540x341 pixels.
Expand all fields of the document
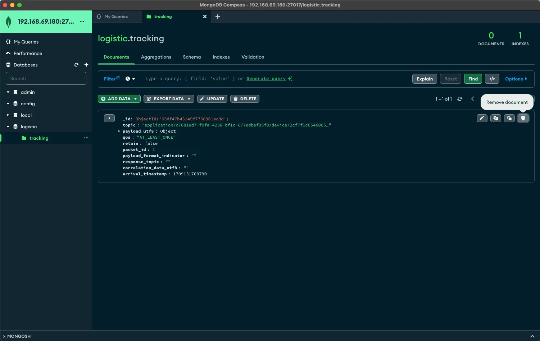coord(109,118)
